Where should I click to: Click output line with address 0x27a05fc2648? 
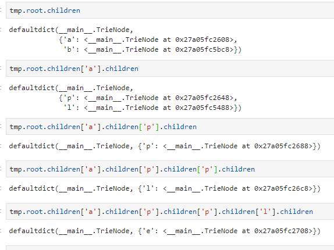click(x=148, y=98)
